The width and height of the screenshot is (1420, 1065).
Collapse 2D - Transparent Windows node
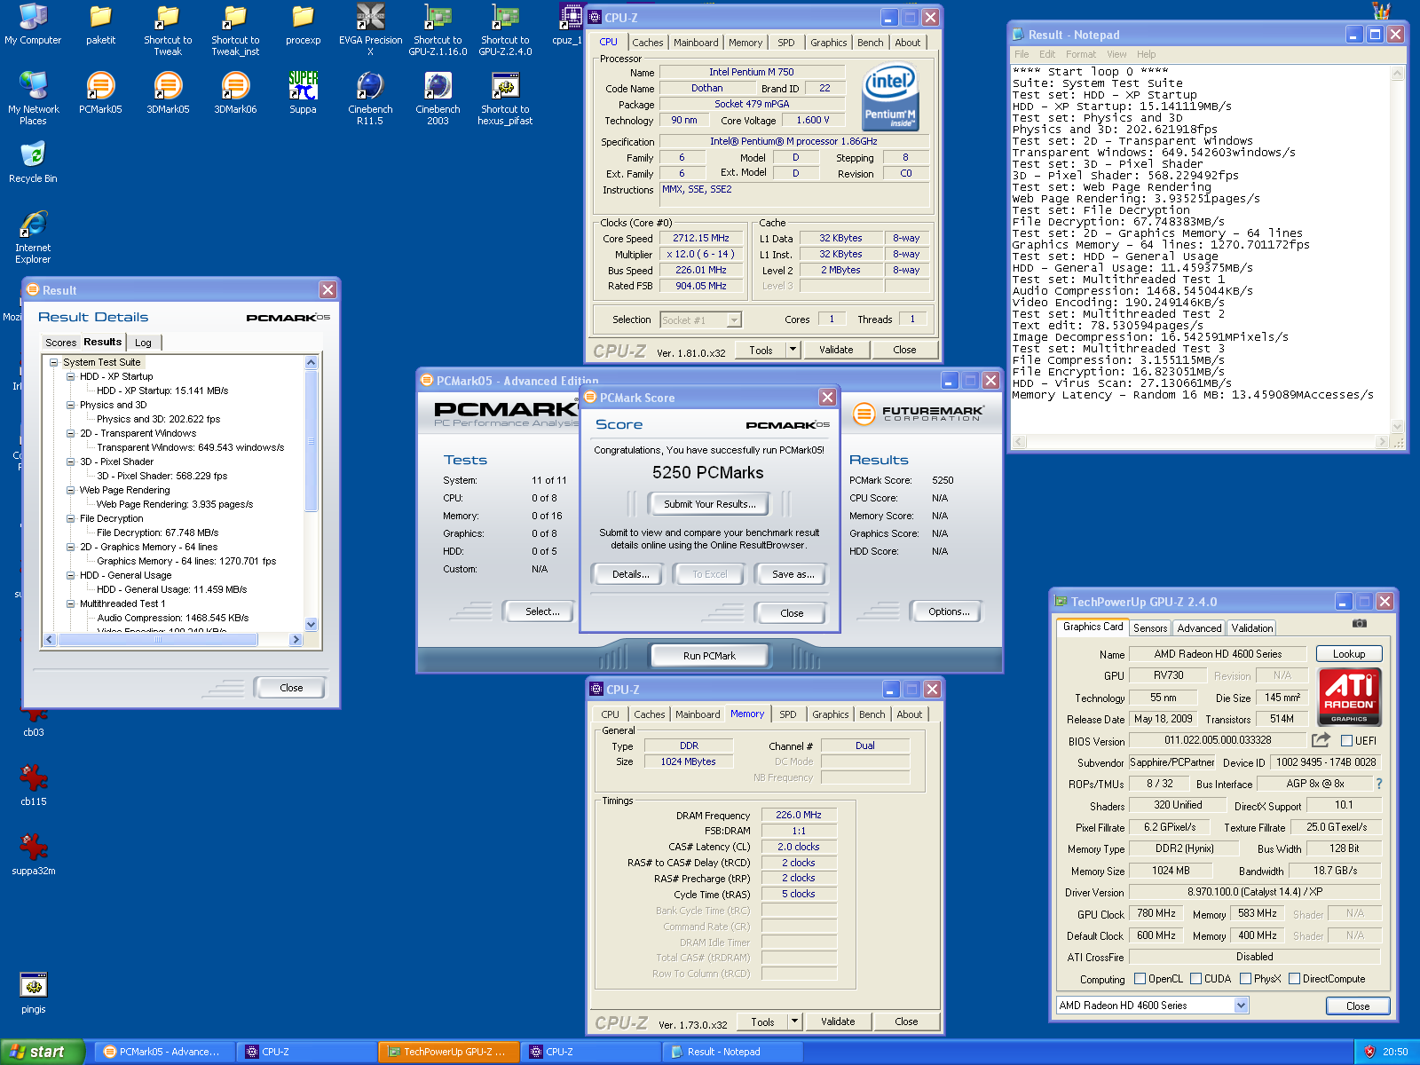pyautogui.click(x=70, y=433)
